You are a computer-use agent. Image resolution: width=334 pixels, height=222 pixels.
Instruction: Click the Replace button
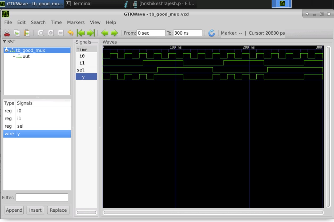(58, 210)
